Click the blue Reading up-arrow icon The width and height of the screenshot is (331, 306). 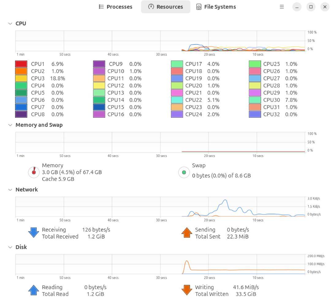pyautogui.click(x=34, y=290)
